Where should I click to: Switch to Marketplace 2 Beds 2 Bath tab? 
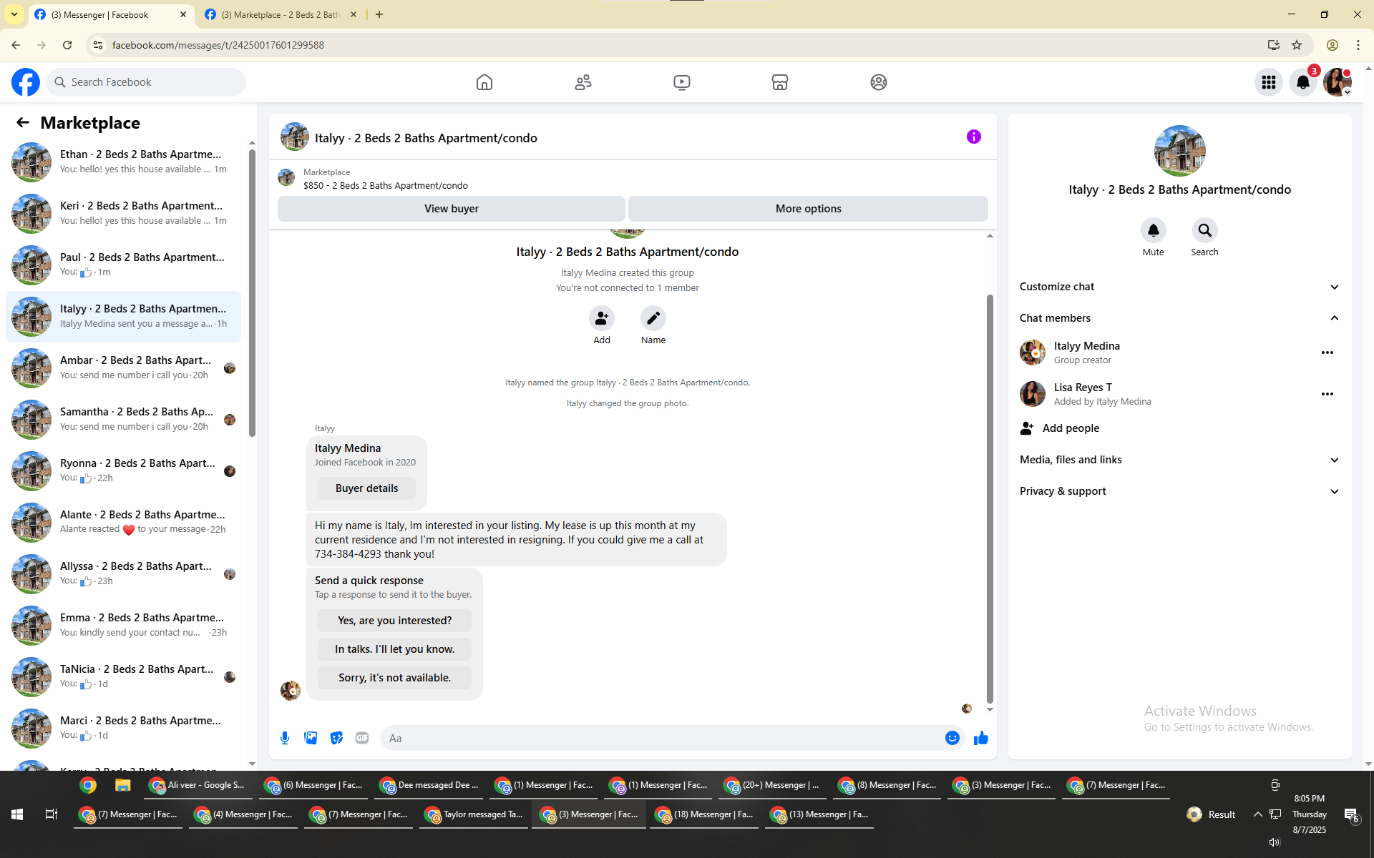tap(281, 14)
